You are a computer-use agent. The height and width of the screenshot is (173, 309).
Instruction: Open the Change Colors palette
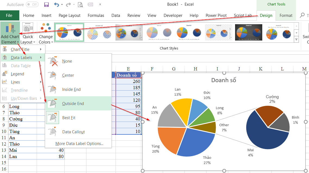click(46, 33)
